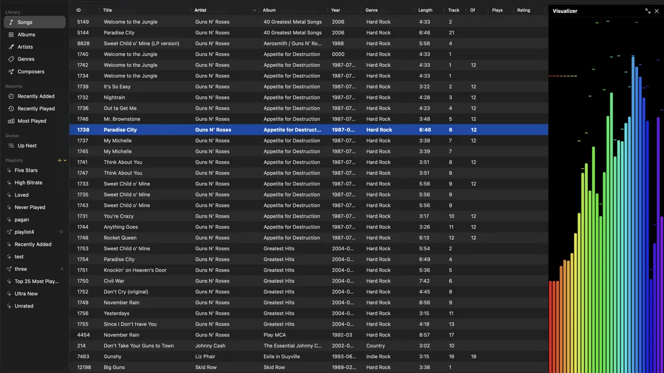Open the chevron dropdown beside the Playlists plus
Screen dimensions: 664x373
(65, 160)
